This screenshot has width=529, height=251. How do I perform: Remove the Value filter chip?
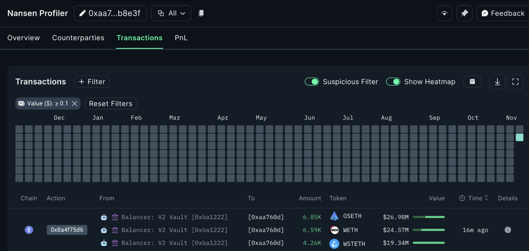click(x=74, y=103)
